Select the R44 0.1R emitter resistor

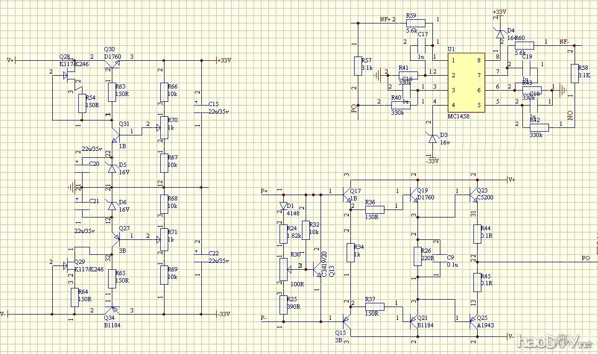477,234
